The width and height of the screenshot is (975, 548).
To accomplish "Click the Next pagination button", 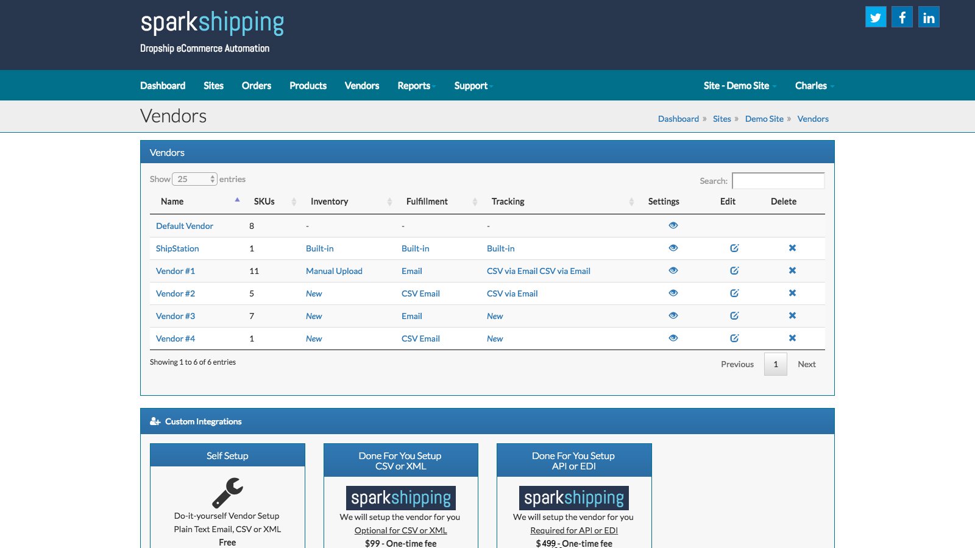I will (806, 364).
